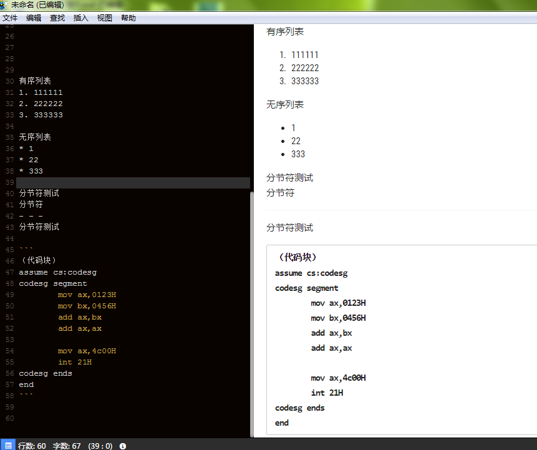The height and width of the screenshot is (450, 537).
Task: Click preview code line 'mov bx,0456H'
Action: point(339,318)
